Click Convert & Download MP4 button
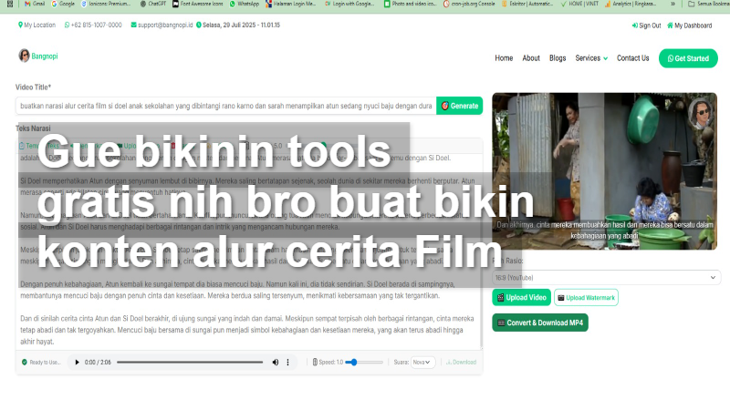Image resolution: width=730 pixels, height=410 pixels. coord(540,323)
